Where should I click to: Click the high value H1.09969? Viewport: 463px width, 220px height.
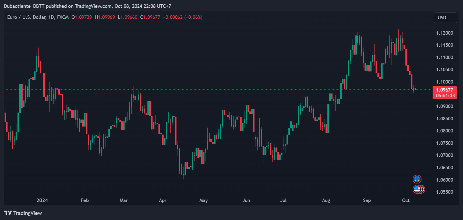(105, 17)
